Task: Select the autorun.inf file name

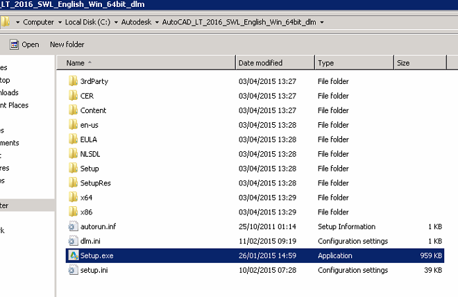Action: click(x=98, y=227)
